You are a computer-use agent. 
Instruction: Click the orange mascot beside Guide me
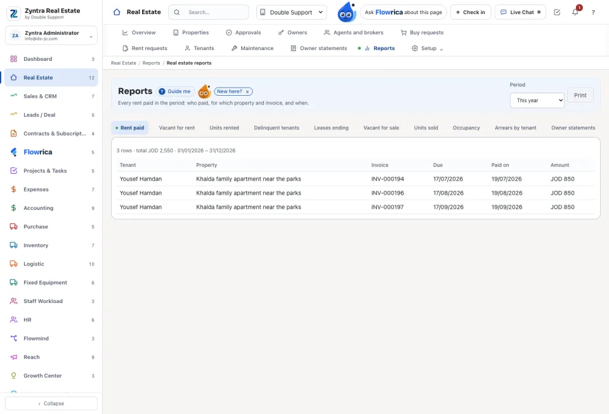tap(204, 91)
